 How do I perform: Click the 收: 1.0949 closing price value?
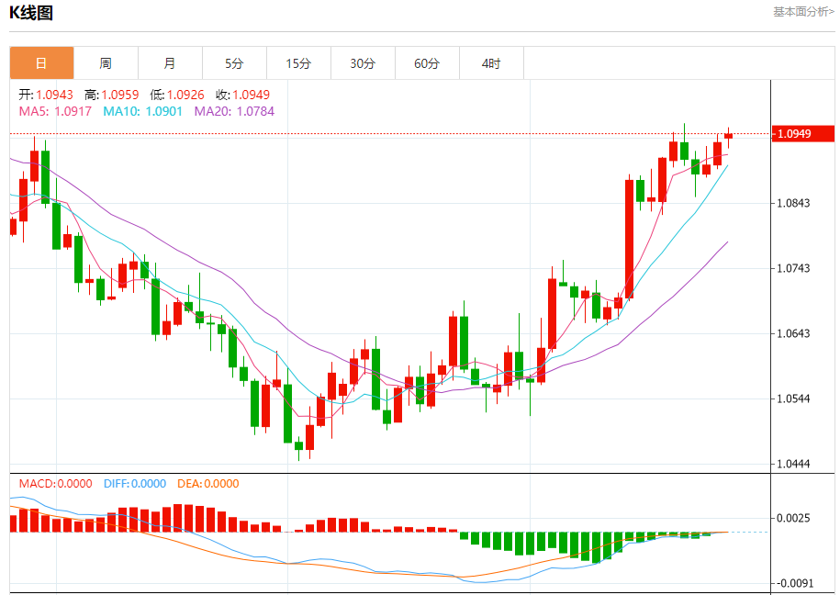pos(242,95)
